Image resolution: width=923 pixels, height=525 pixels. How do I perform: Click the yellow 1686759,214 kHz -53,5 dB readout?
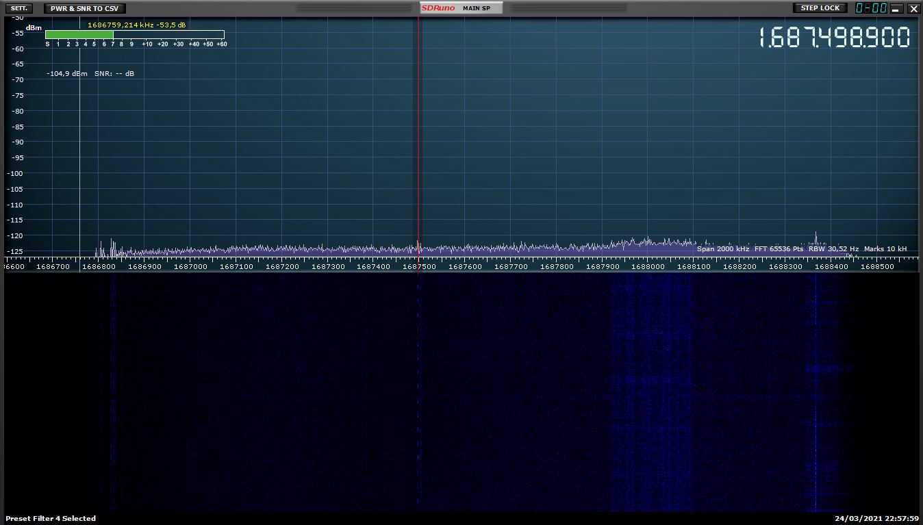point(136,25)
